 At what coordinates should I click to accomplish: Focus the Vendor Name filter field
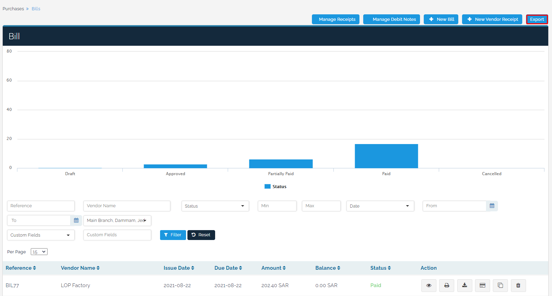tap(127, 206)
